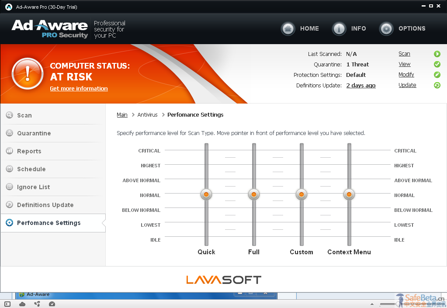The image size is (447, 308).
Task: Click the green refresh icon beside Update
Action: [437, 85]
